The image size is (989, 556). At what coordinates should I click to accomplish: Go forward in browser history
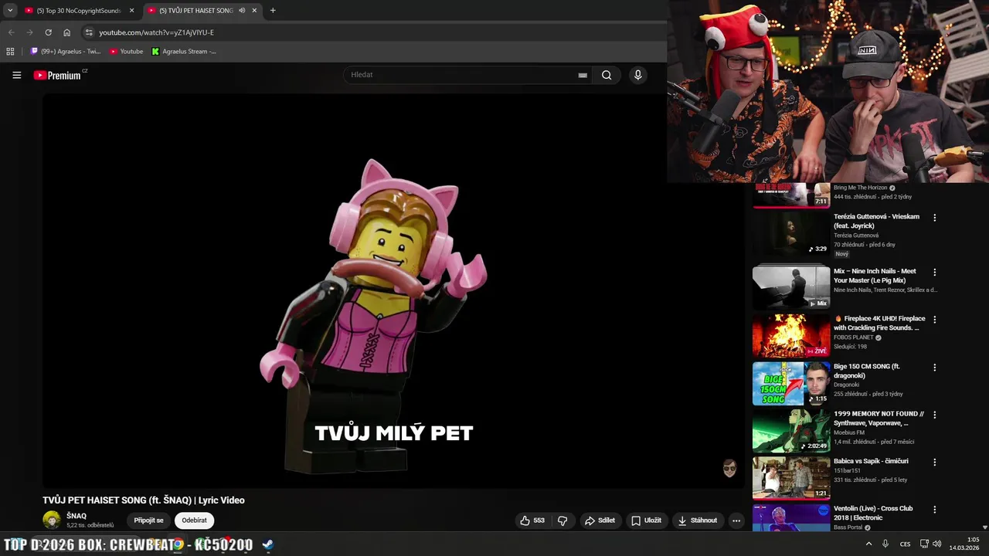(29, 32)
